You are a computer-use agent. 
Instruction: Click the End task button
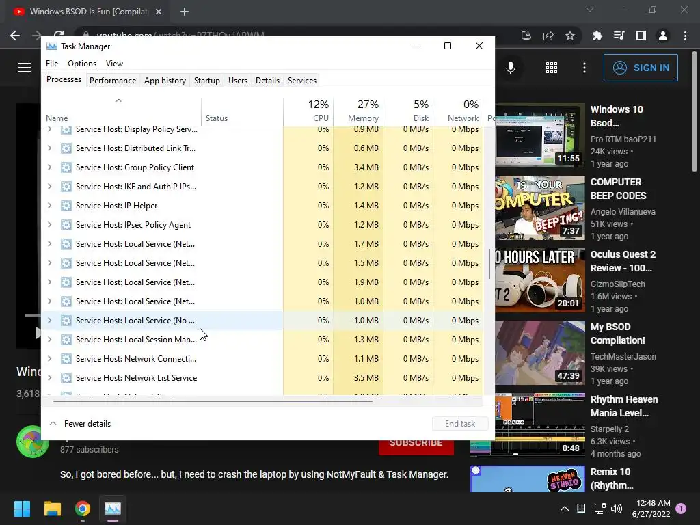pos(460,424)
